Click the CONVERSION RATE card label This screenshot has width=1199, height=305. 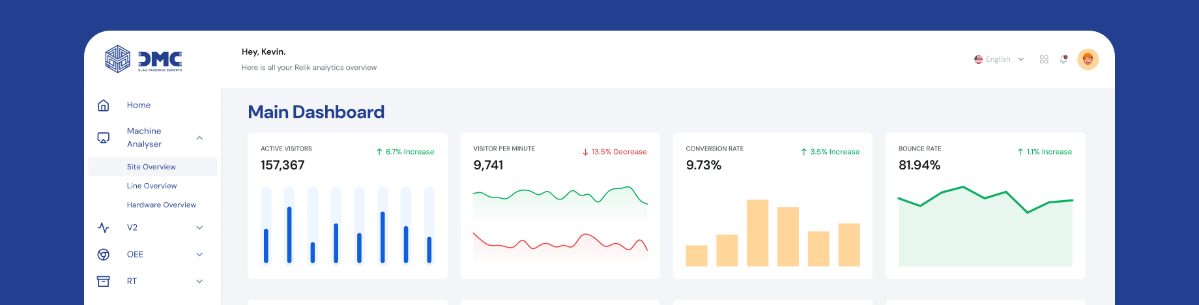pos(715,149)
